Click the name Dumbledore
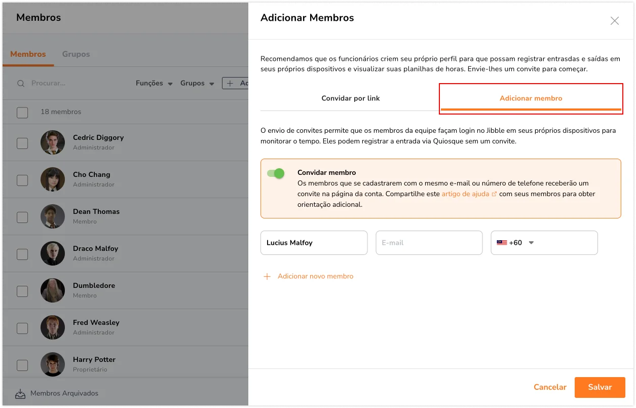The height and width of the screenshot is (408, 636). pyautogui.click(x=94, y=285)
